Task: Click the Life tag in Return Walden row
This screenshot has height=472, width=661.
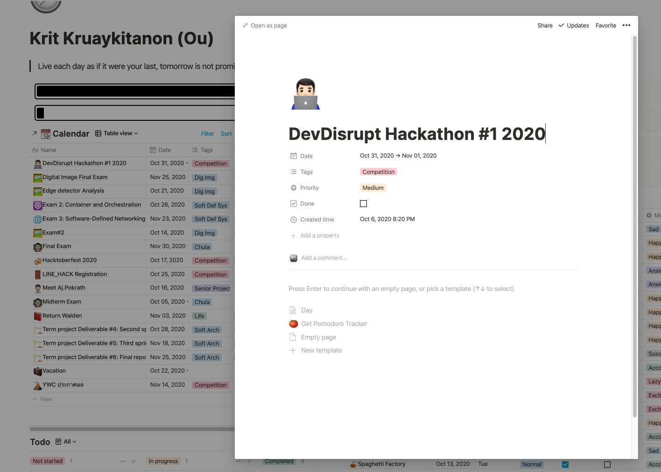Action: 199,316
